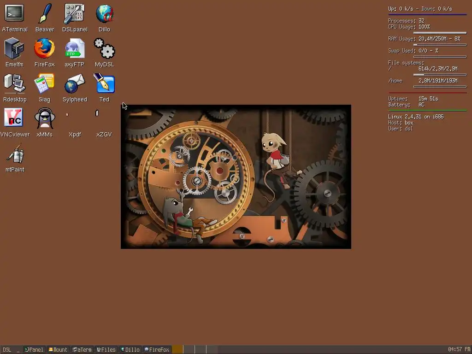472x354 pixels.
Task: Click the 'Up: 0 k/s - Down: 0 k/s' line
Action: coord(420,9)
